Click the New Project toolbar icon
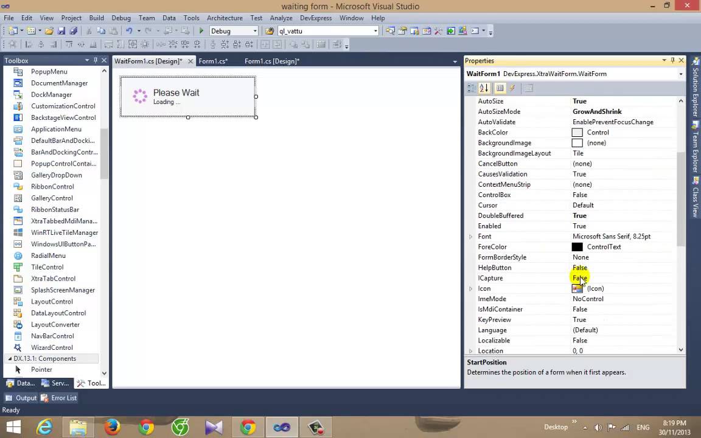This screenshot has height=438, width=701. pyautogui.click(x=13, y=31)
